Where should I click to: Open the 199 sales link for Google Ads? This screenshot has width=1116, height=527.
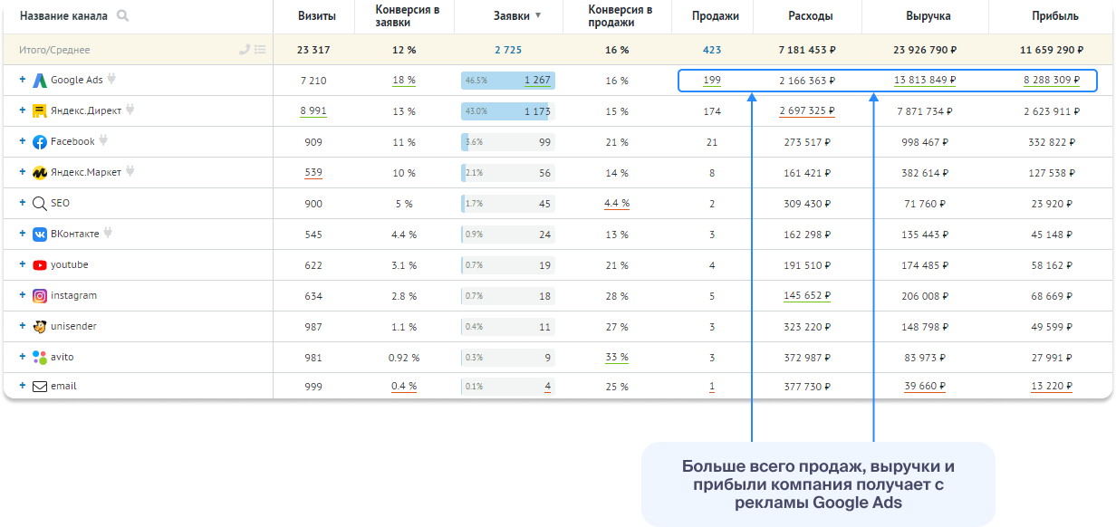tap(712, 81)
